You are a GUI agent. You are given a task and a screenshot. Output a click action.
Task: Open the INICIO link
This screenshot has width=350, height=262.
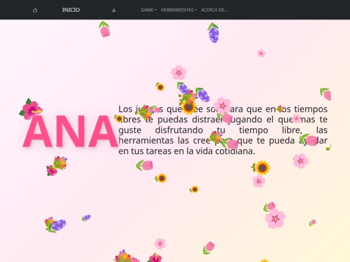[x=71, y=10]
